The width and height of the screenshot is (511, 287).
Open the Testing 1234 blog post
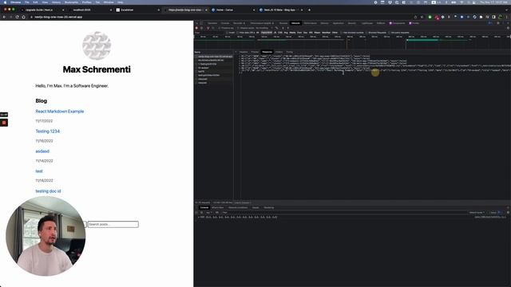pos(48,131)
